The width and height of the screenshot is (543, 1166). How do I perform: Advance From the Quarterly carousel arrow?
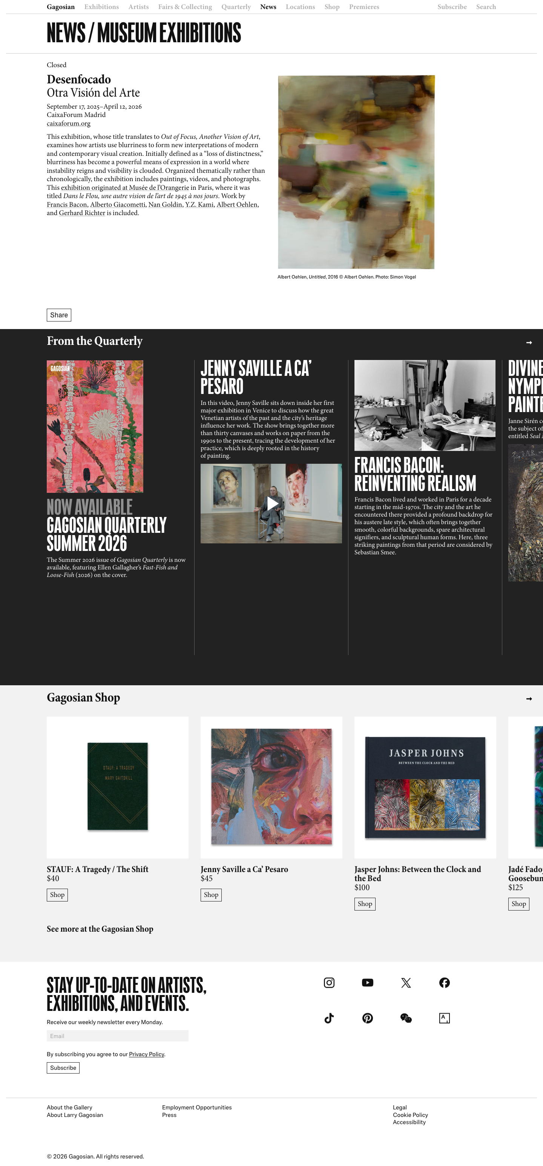point(529,343)
